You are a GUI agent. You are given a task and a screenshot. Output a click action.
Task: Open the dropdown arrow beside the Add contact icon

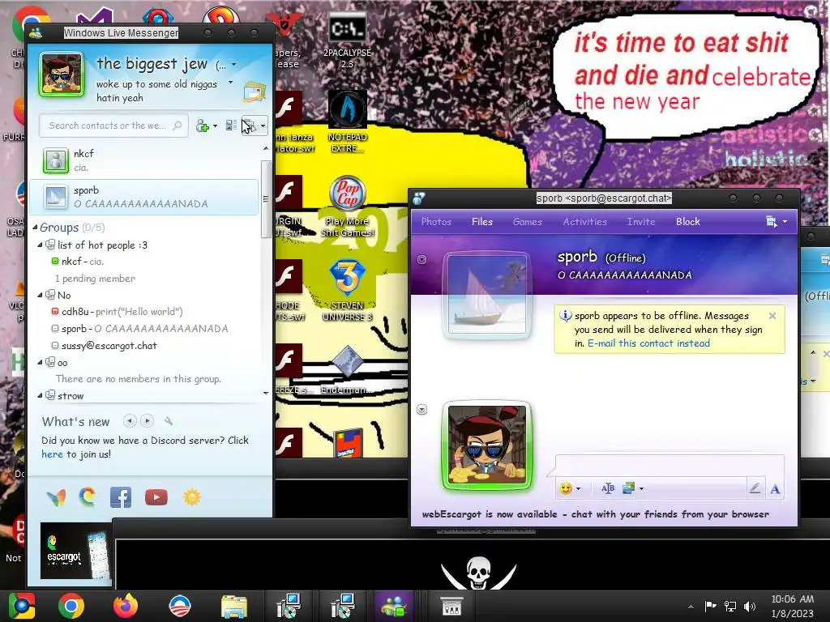point(215,126)
